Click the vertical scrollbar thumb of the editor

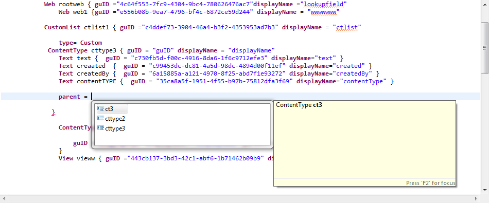click(484, 48)
